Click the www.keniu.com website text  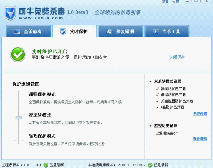click(x=41, y=18)
